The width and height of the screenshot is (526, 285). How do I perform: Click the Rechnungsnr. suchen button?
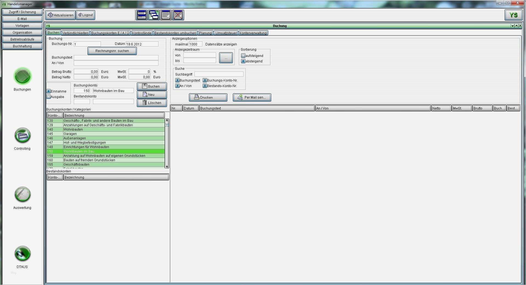112,51
